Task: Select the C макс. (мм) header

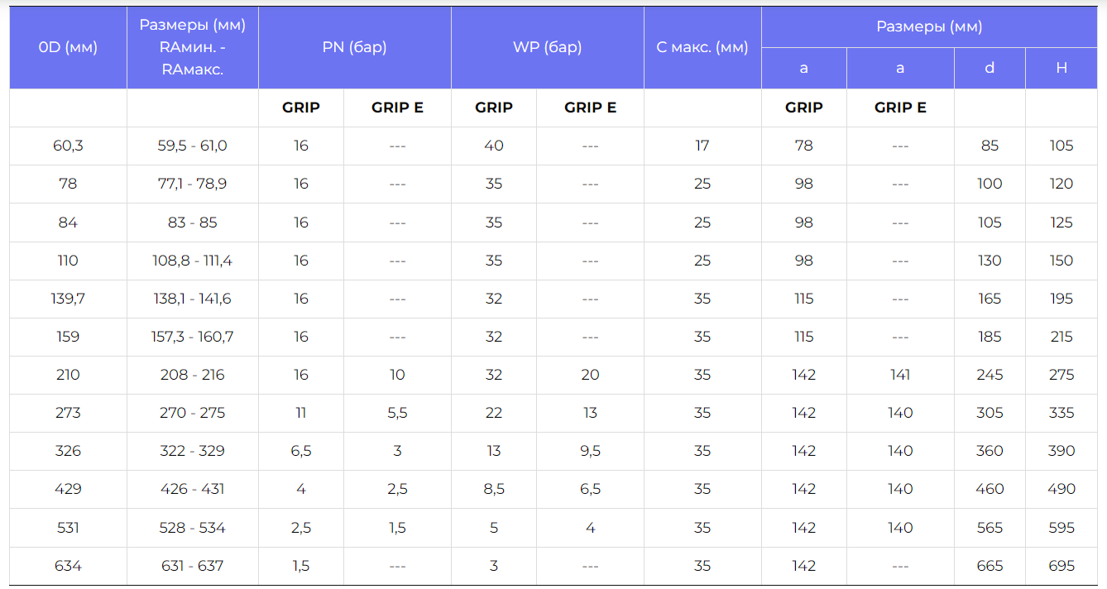Action: point(702,47)
